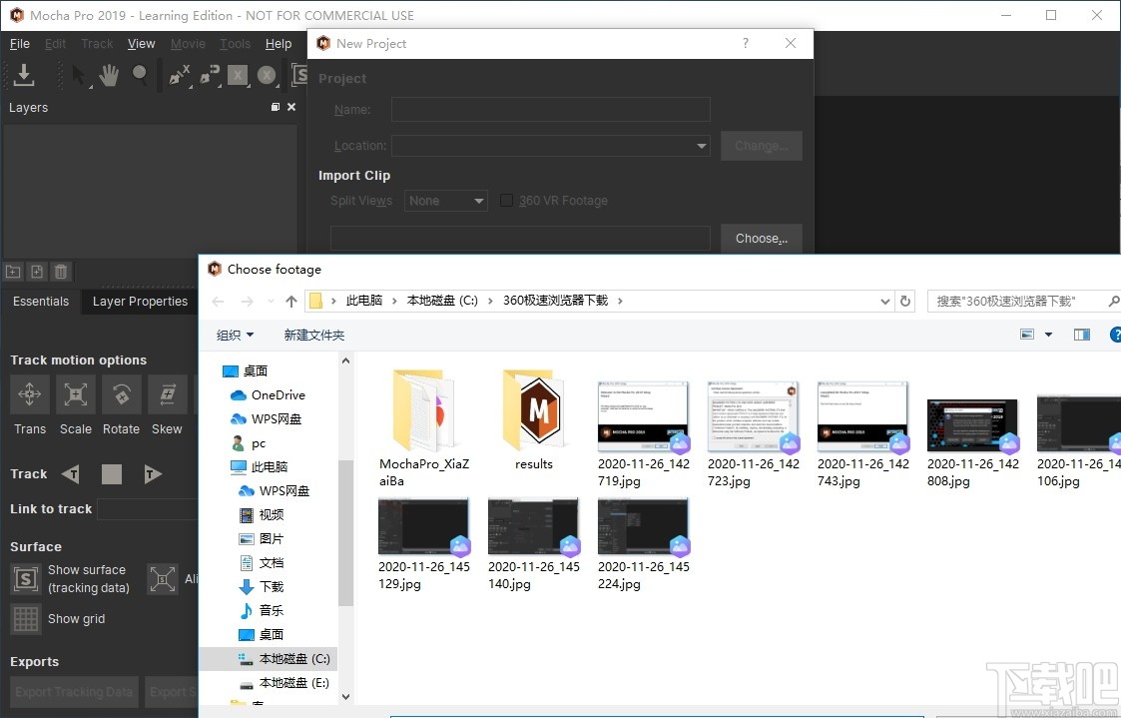
Task: Enable the Rotate track motion option
Action: point(121,394)
